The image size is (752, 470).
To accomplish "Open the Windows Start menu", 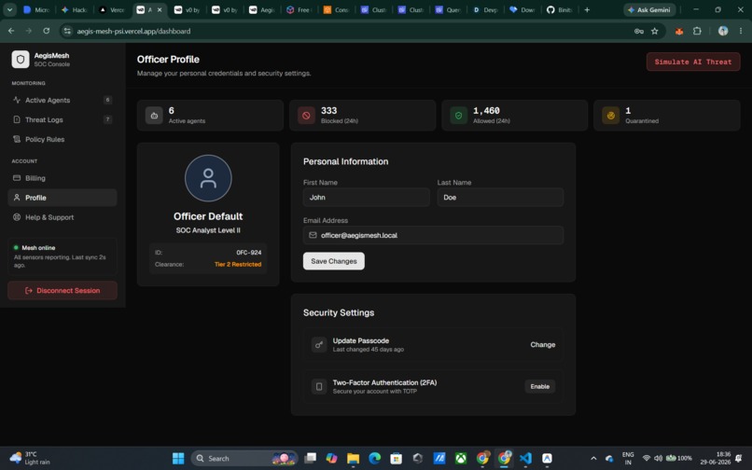I will 178,458.
